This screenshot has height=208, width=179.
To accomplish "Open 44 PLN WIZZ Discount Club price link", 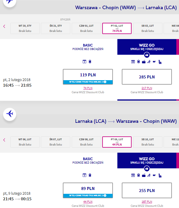I will click(88, 201).
